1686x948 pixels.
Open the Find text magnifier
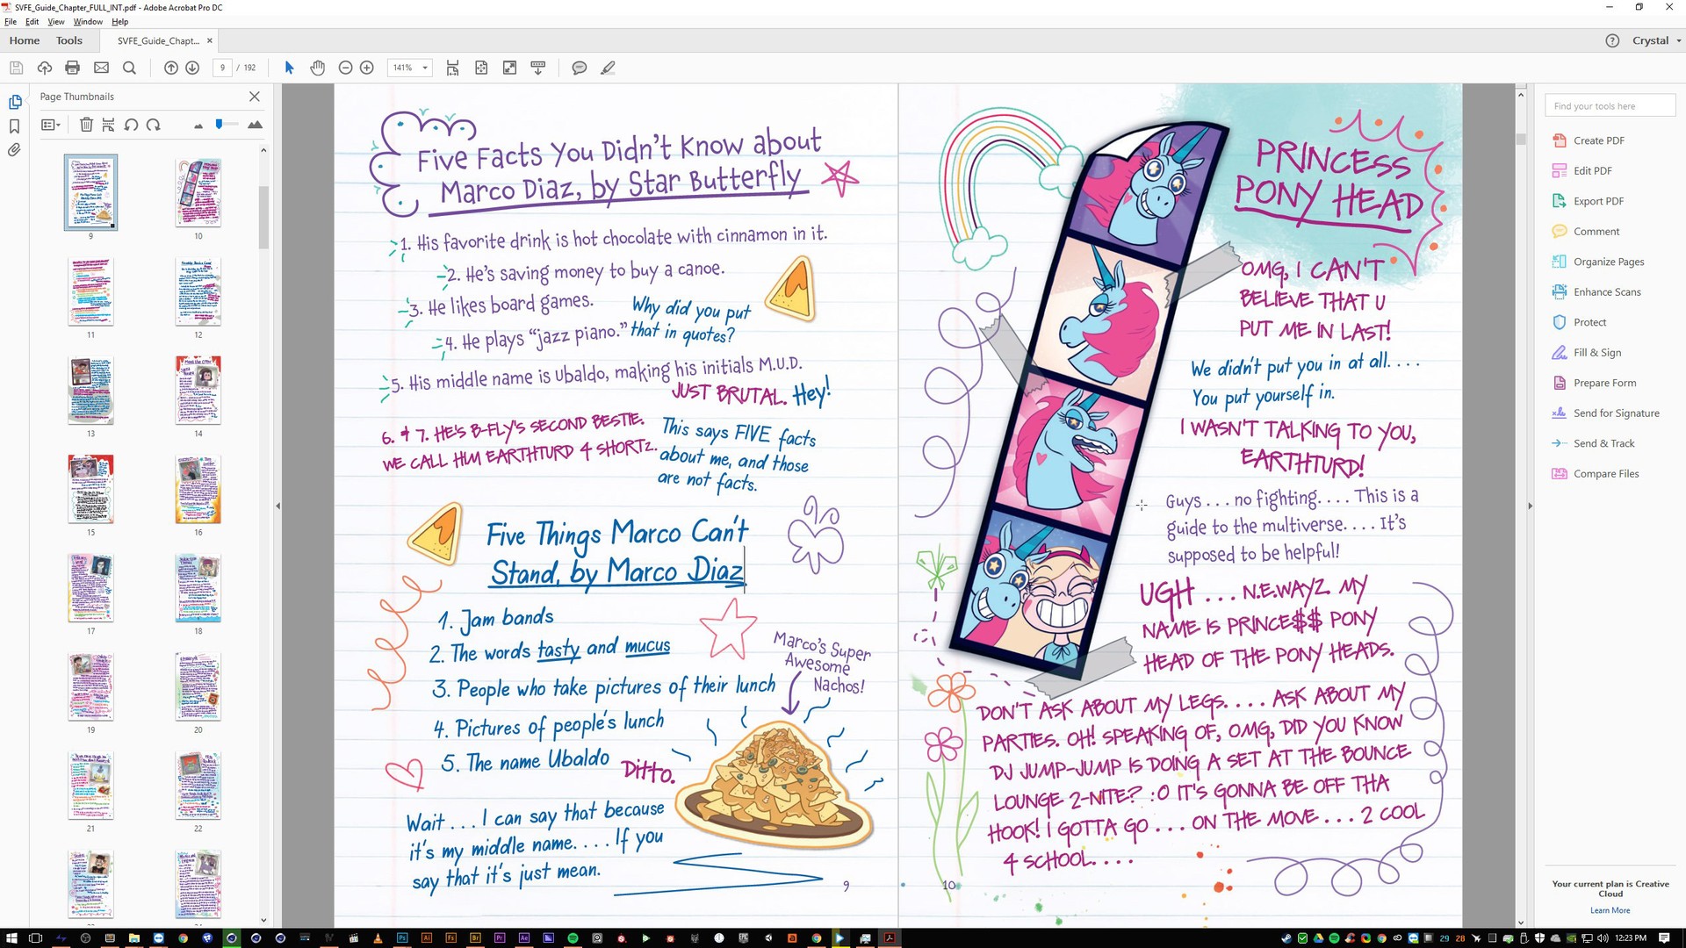pos(129,68)
